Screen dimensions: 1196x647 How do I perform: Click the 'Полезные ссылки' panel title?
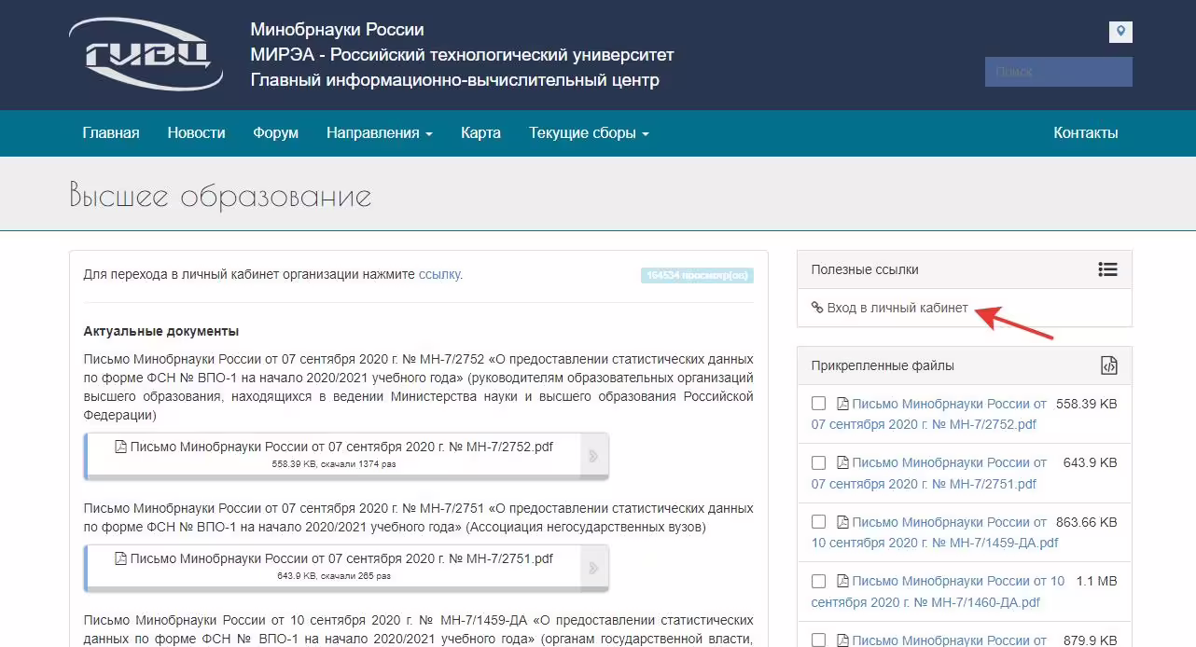point(865,269)
